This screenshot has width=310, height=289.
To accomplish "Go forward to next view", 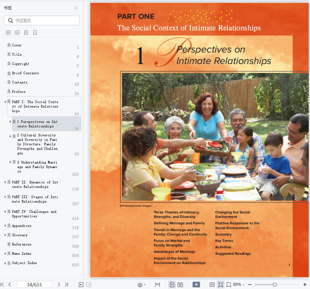I will [89, 285].
